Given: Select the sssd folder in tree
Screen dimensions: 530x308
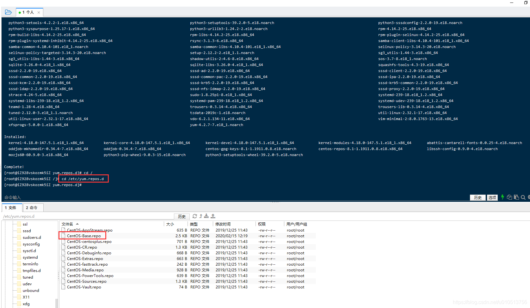Looking at the screenshot, I should [27, 231].
